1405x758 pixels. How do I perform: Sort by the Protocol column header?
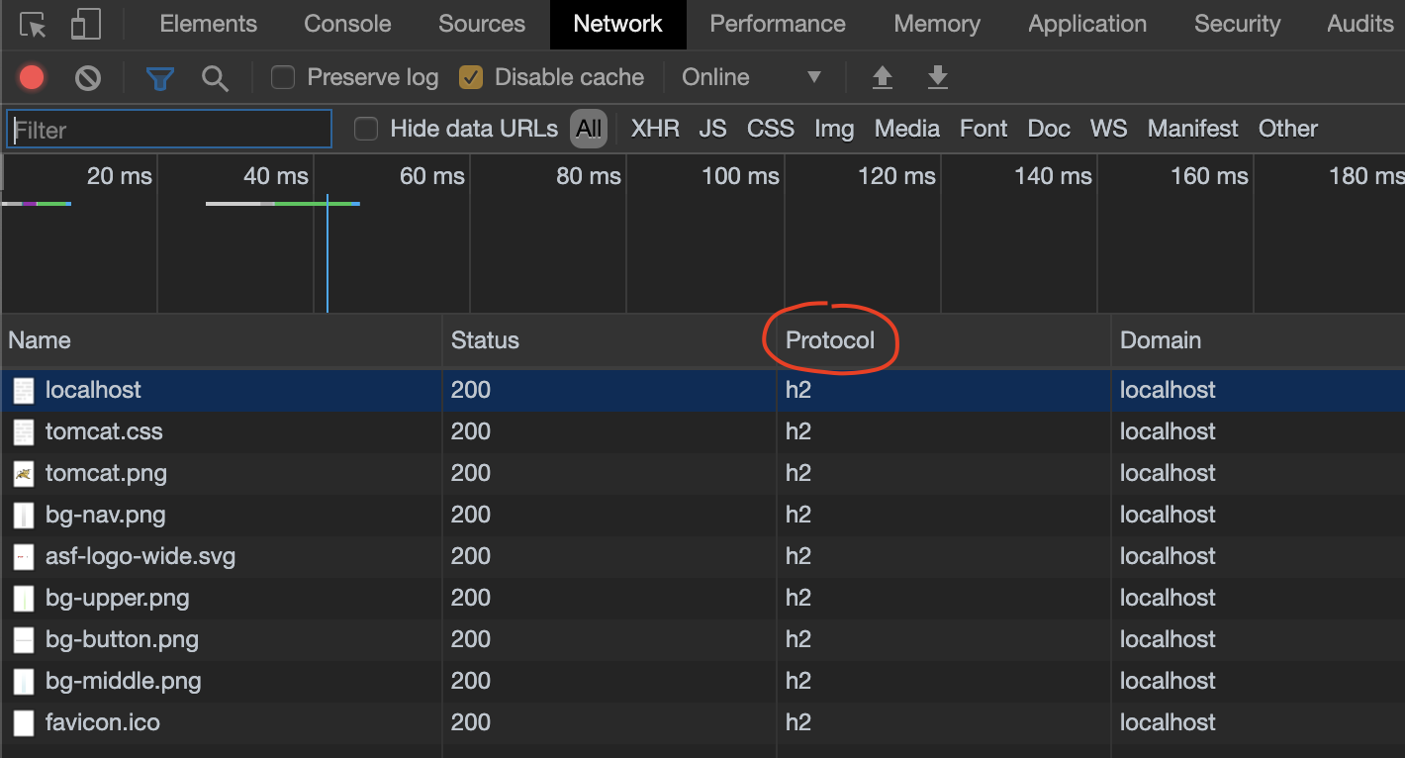944,340
